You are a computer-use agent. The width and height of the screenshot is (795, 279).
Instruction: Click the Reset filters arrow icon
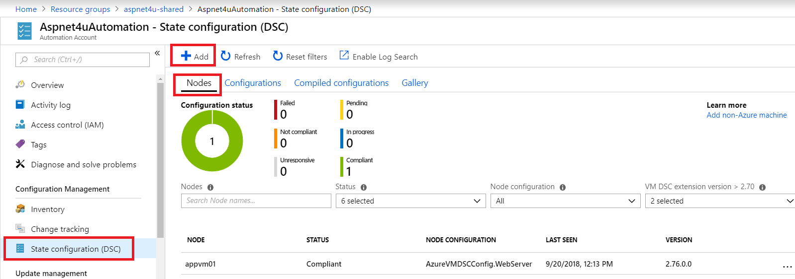pos(278,56)
